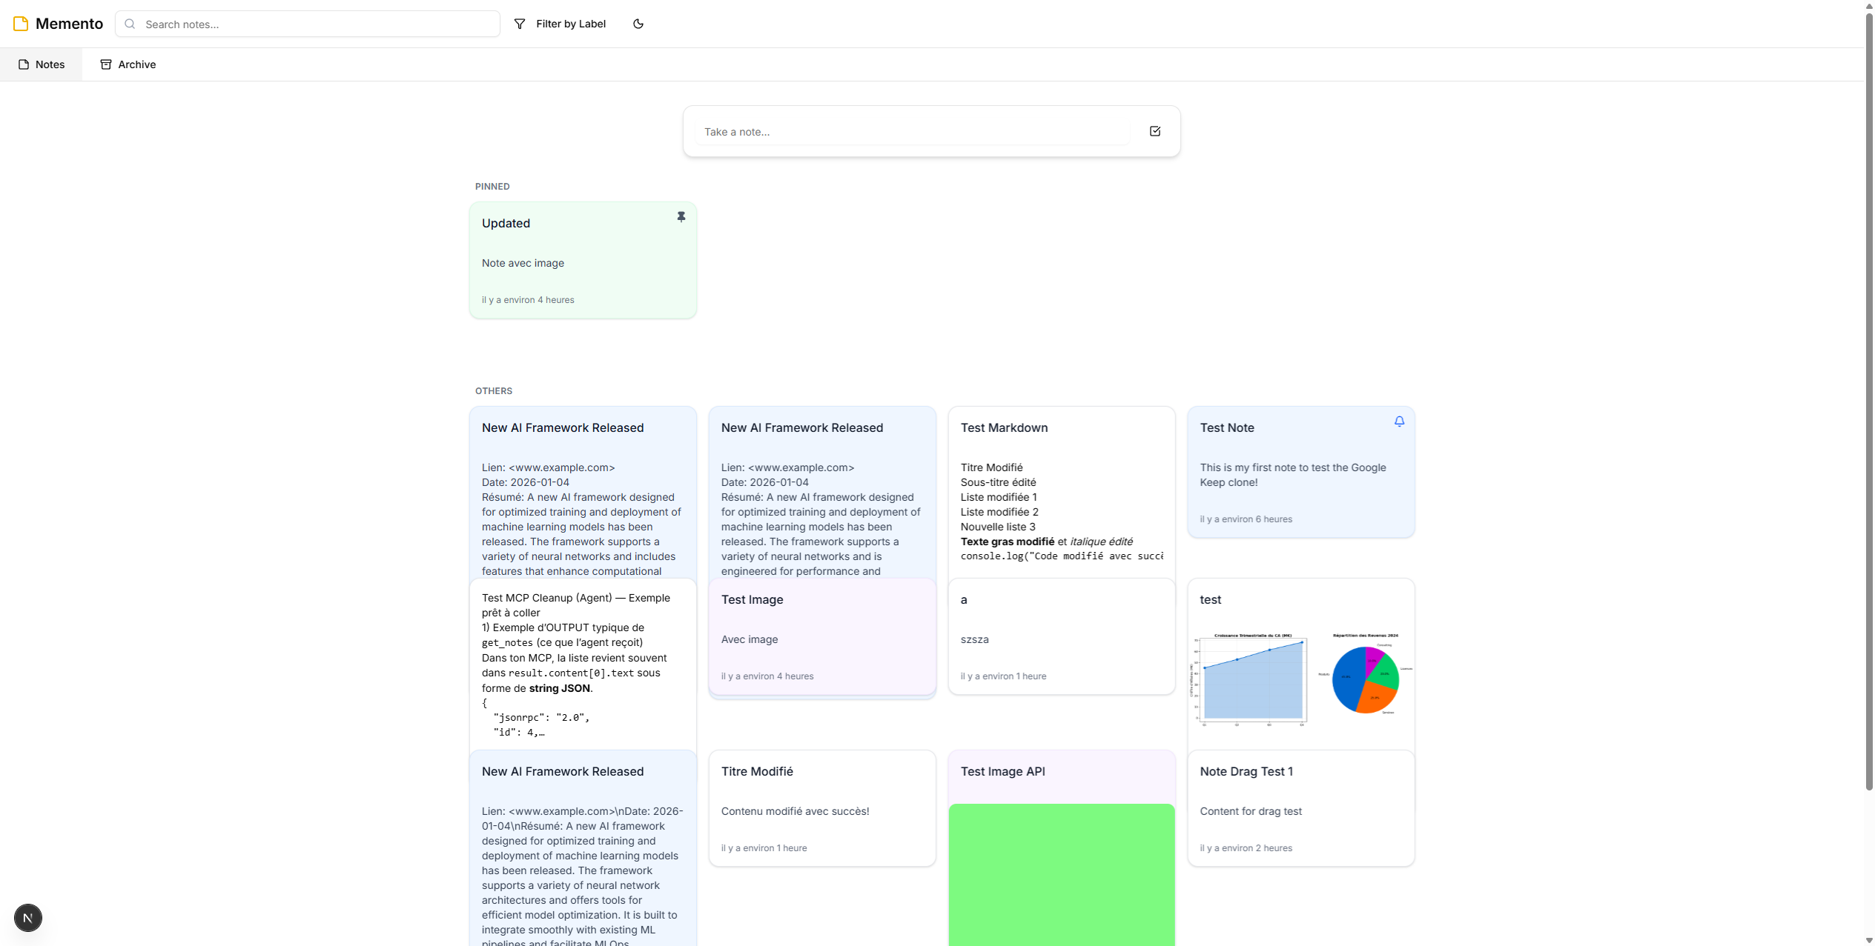Open the green Test Image API picture
Viewport: 1875px width, 946px height.
click(x=1061, y=874)
